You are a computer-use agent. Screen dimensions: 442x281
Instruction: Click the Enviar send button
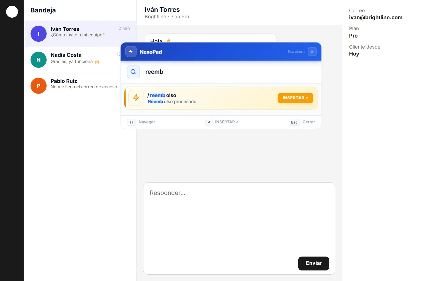click(x=314, y=263)
